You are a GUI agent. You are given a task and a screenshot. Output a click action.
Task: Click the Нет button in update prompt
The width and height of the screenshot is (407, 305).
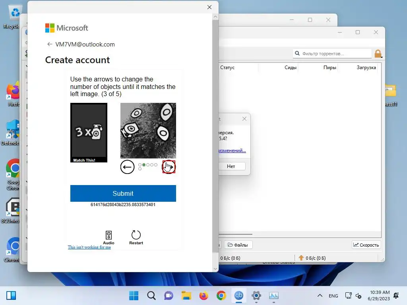[231, 166]
